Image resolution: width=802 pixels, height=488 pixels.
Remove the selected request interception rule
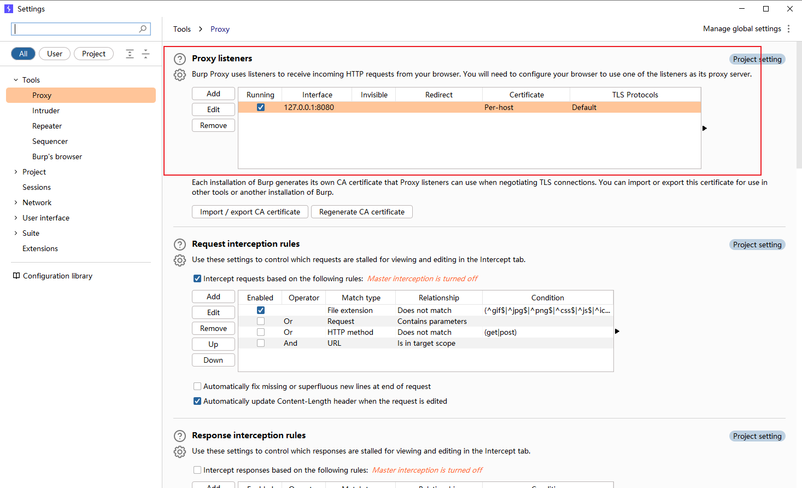(x=213, y=328)
